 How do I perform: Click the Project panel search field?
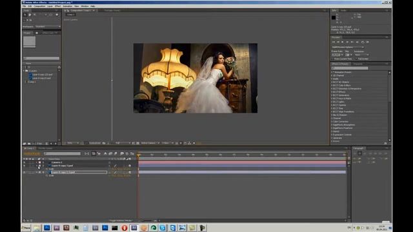41,59
